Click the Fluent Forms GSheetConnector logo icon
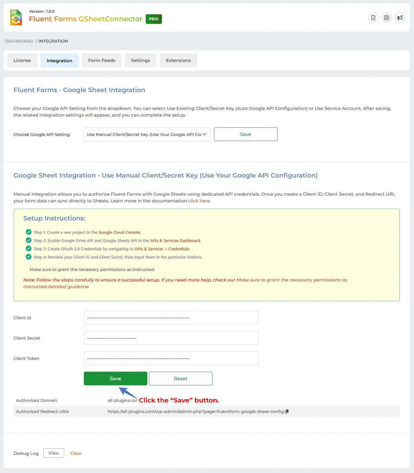The width and height of the screenshot is (414, 473). point(16,17)
